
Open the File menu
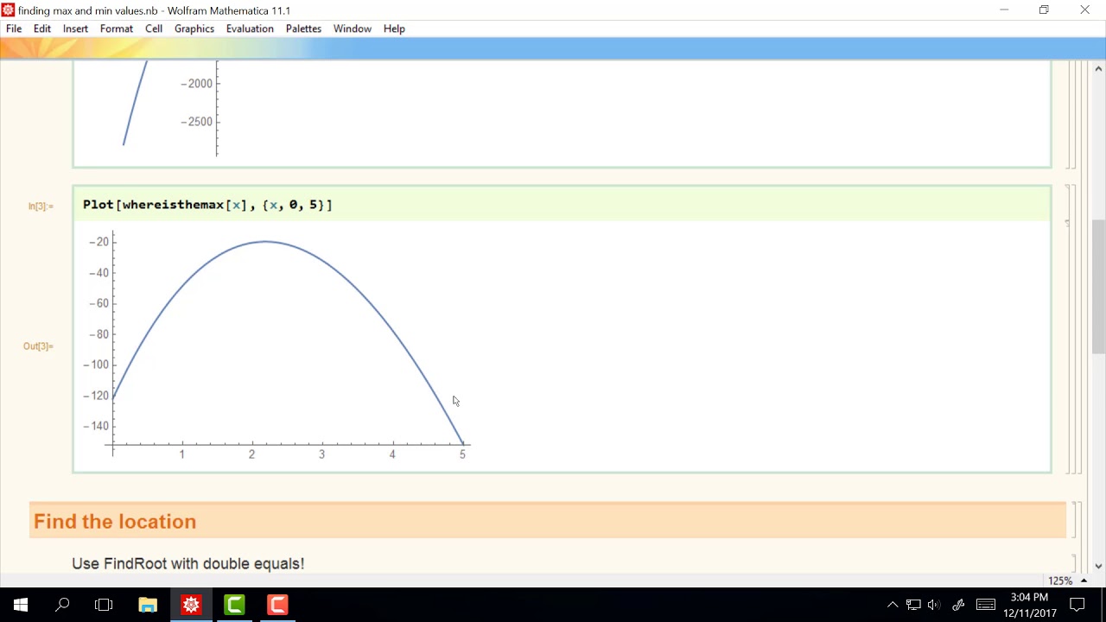14,29
